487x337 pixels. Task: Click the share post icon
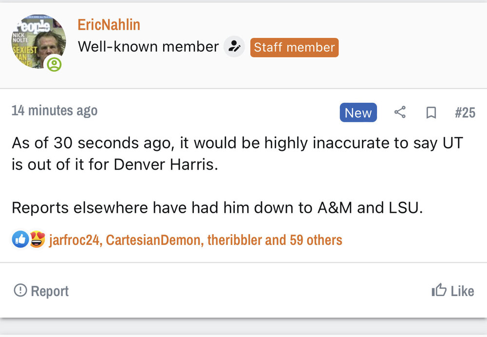coord(400,112)
